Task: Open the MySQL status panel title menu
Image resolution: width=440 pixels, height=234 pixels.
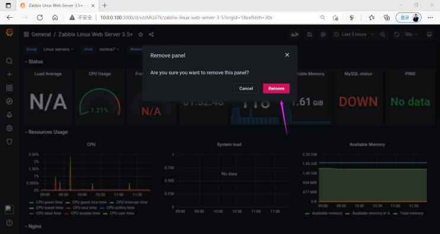Action: point(358,74)
